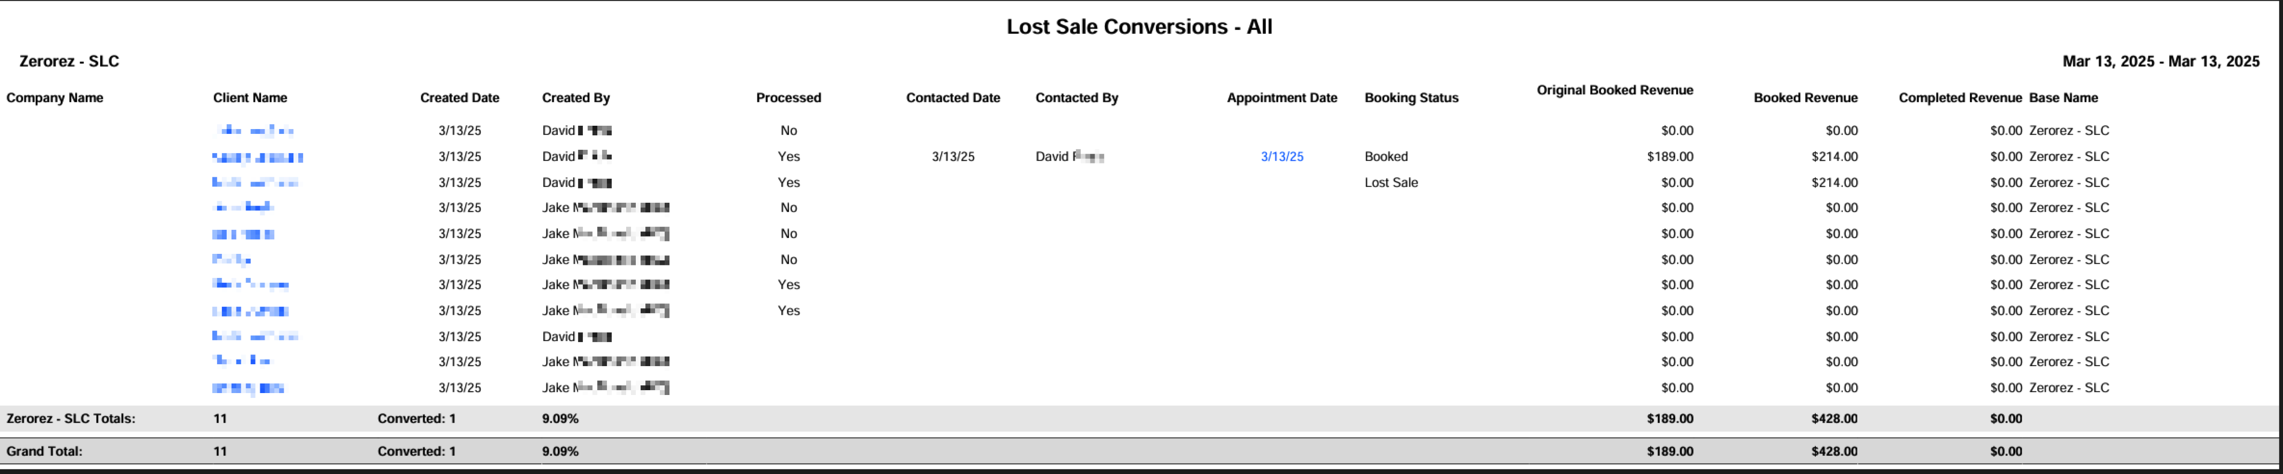Click the Processed column header
This screenshot has height=474, width=2283.
[x=788, y=97]
